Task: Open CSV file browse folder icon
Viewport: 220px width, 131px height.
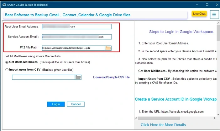Action: [78, 77]
